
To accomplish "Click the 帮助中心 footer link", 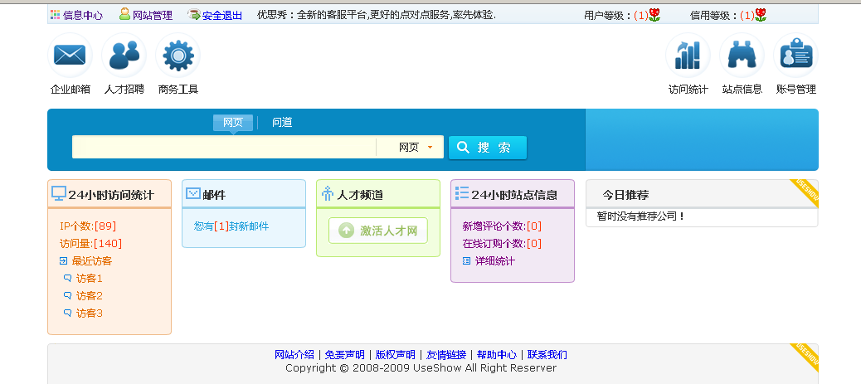I will [x=496, y=355].
